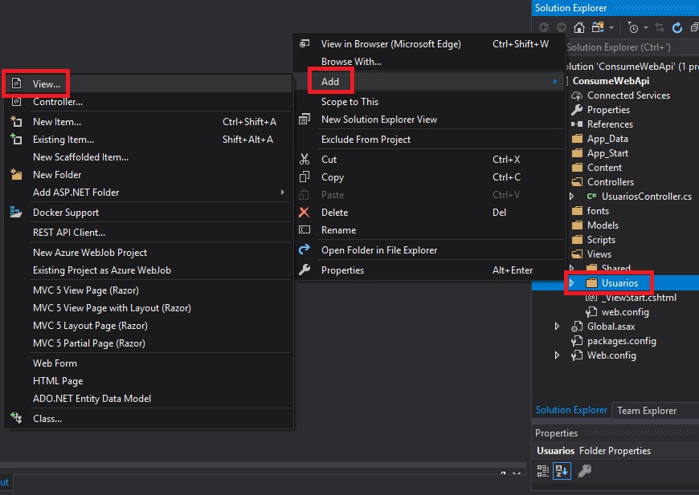Navigate back using Solution Explorer back arrow

click(545, 27)
